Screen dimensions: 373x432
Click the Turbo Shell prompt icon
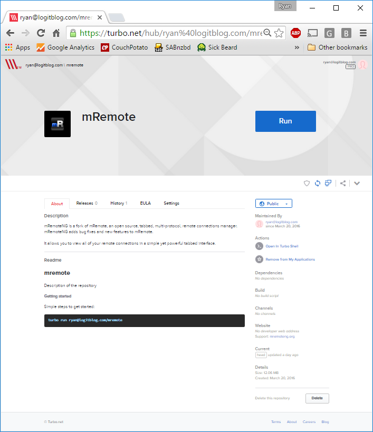259,246
